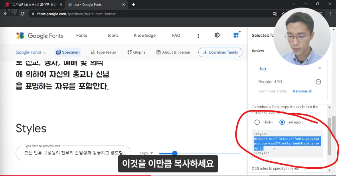Switch to the About & license tab
The height and width of the screenshot is (176, 340).
(173, 52)
